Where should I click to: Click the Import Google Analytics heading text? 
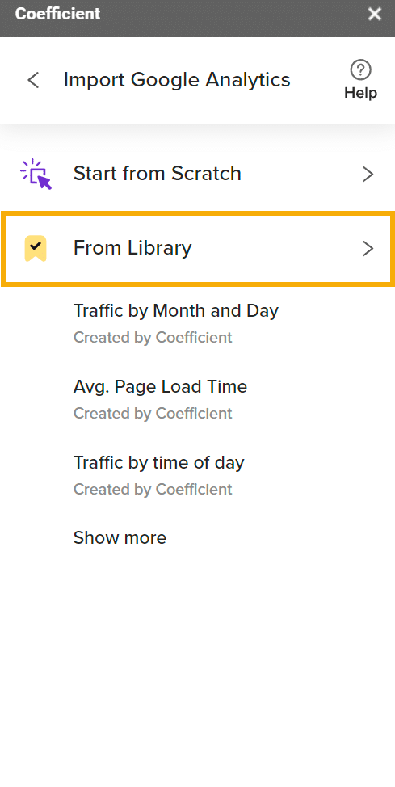(177, 80)
